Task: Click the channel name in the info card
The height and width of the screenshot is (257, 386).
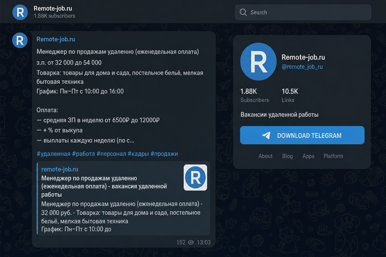Action: [x=303, y=57]
